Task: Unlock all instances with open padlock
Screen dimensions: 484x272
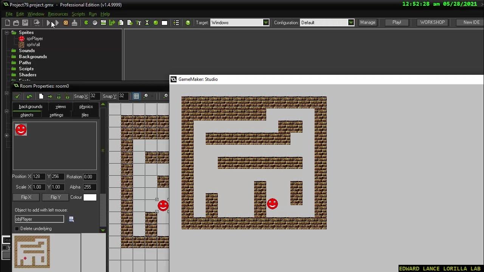Action: tap(67, 96)
